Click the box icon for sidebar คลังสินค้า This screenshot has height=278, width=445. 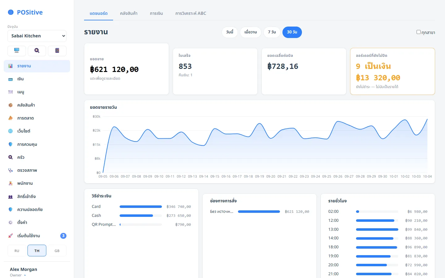11,105
